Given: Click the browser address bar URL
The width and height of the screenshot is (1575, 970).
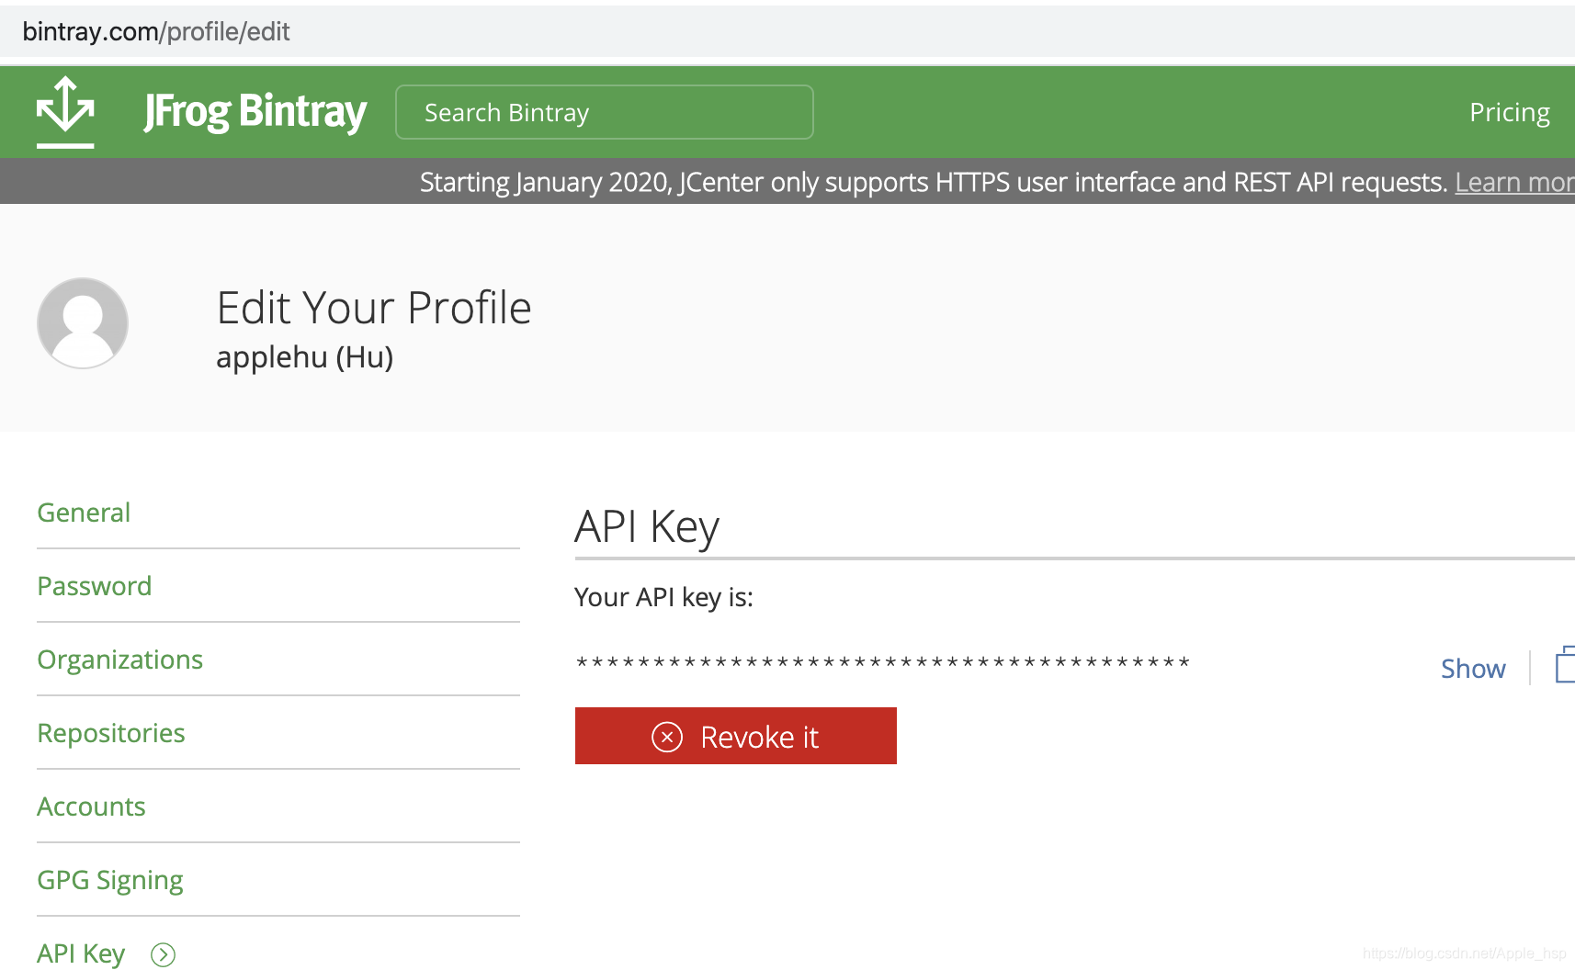Looking at the screenshot, I should pos(156,31).
